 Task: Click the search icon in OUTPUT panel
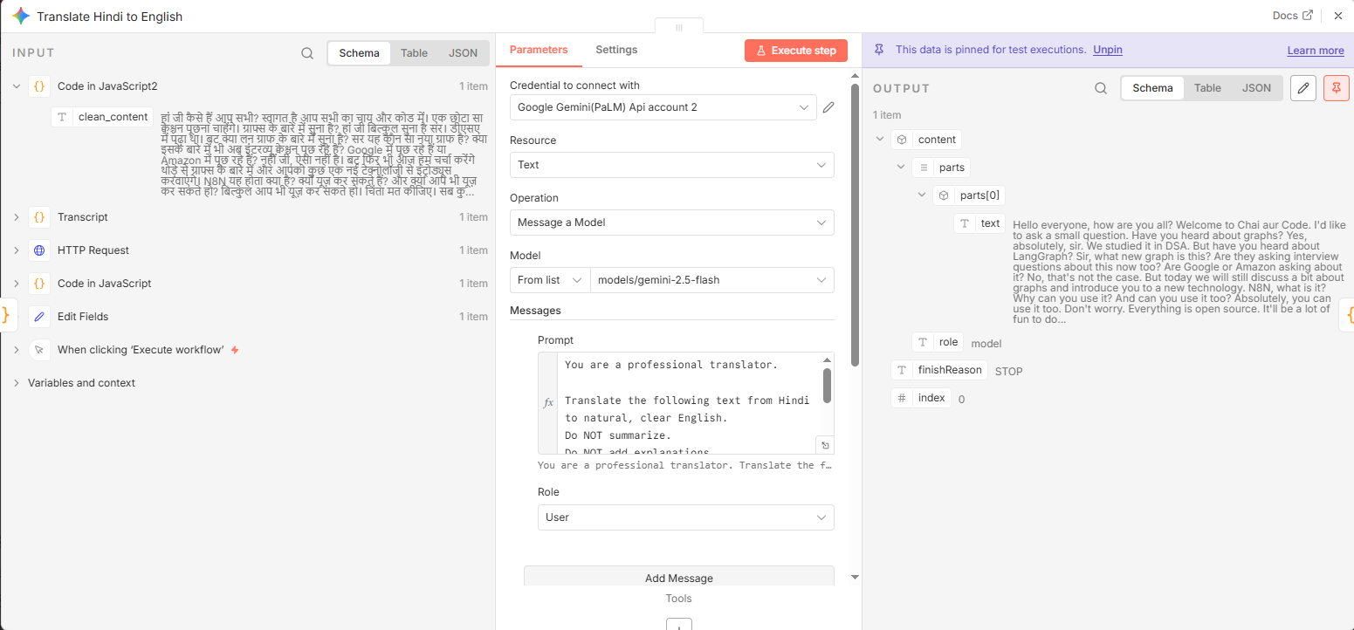(x=1101, y=88)
